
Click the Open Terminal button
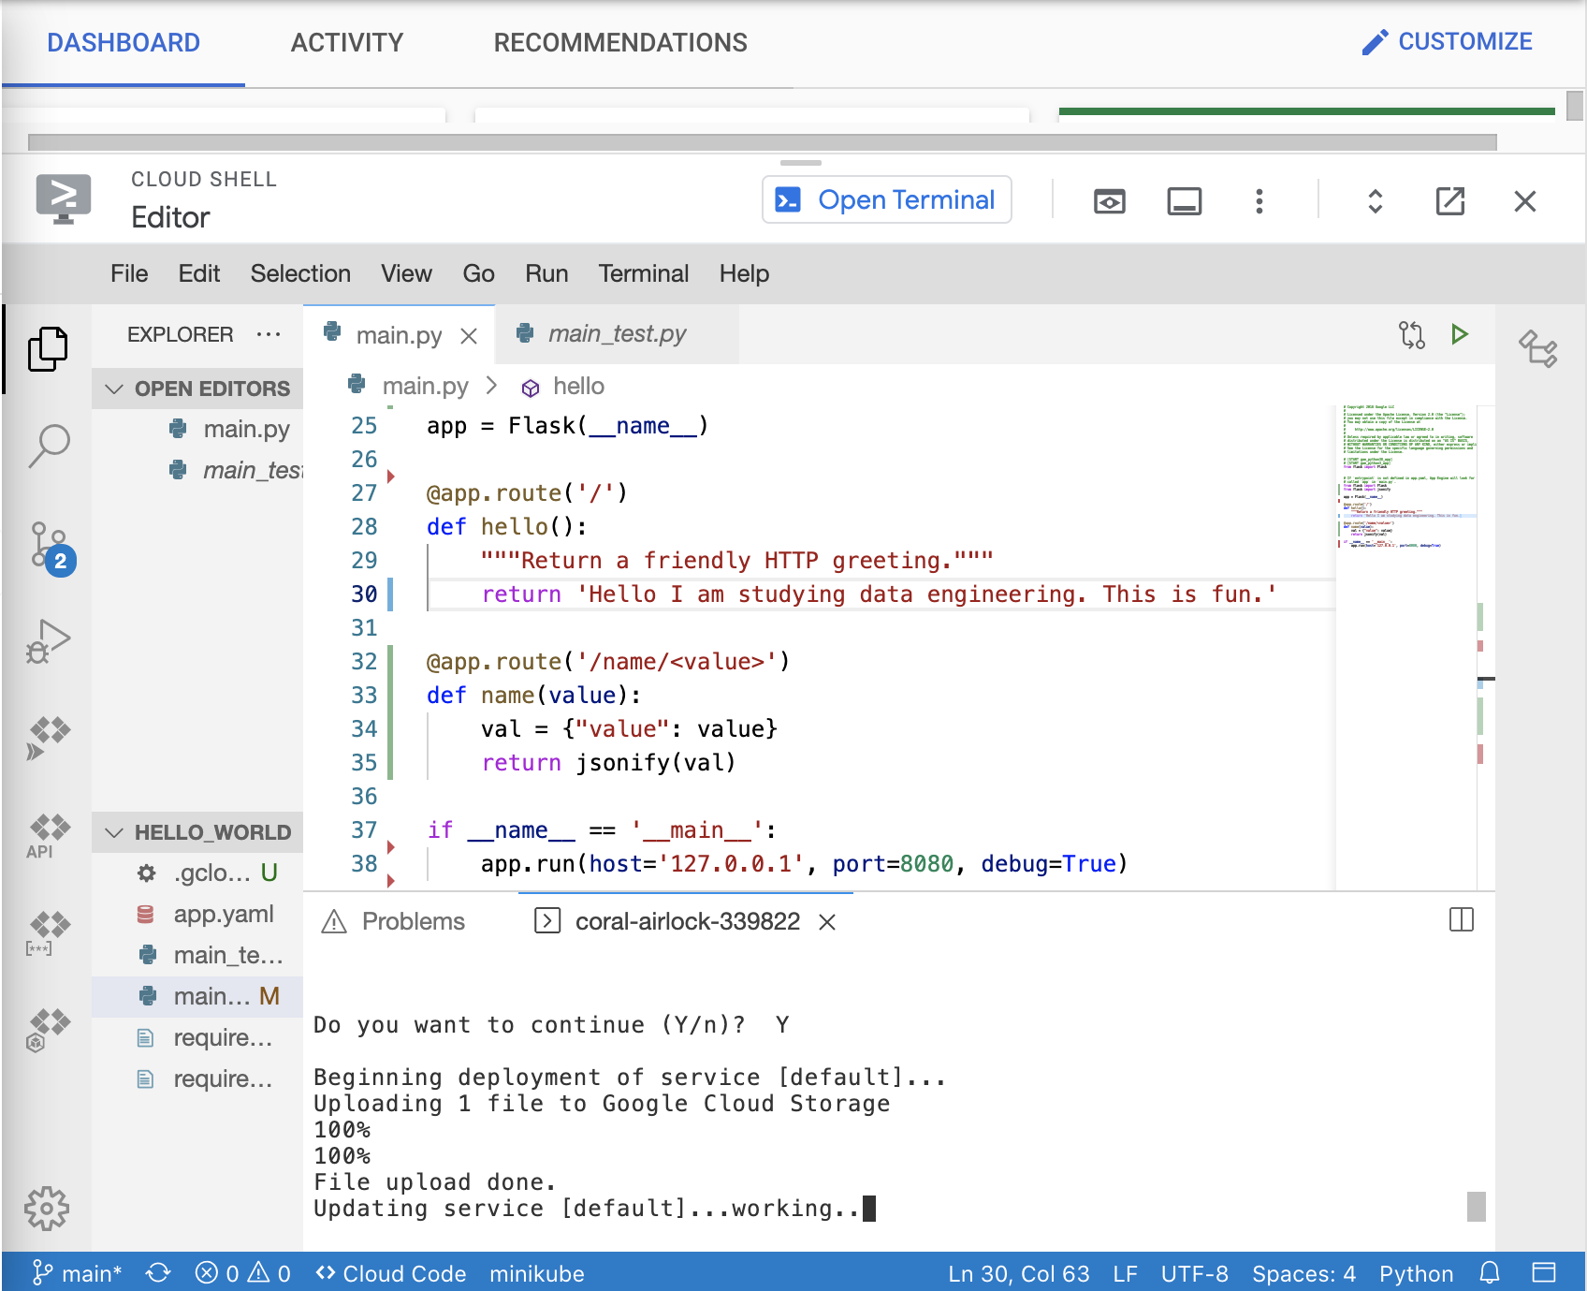click(x=887, y=199)
